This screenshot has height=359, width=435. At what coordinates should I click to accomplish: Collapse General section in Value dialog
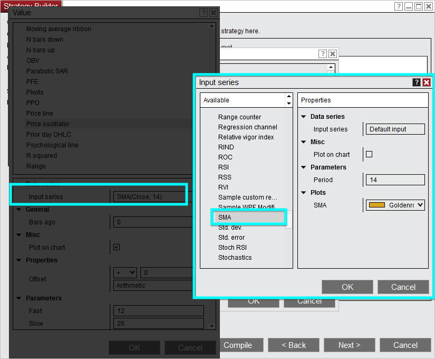[x=19, y=209]
